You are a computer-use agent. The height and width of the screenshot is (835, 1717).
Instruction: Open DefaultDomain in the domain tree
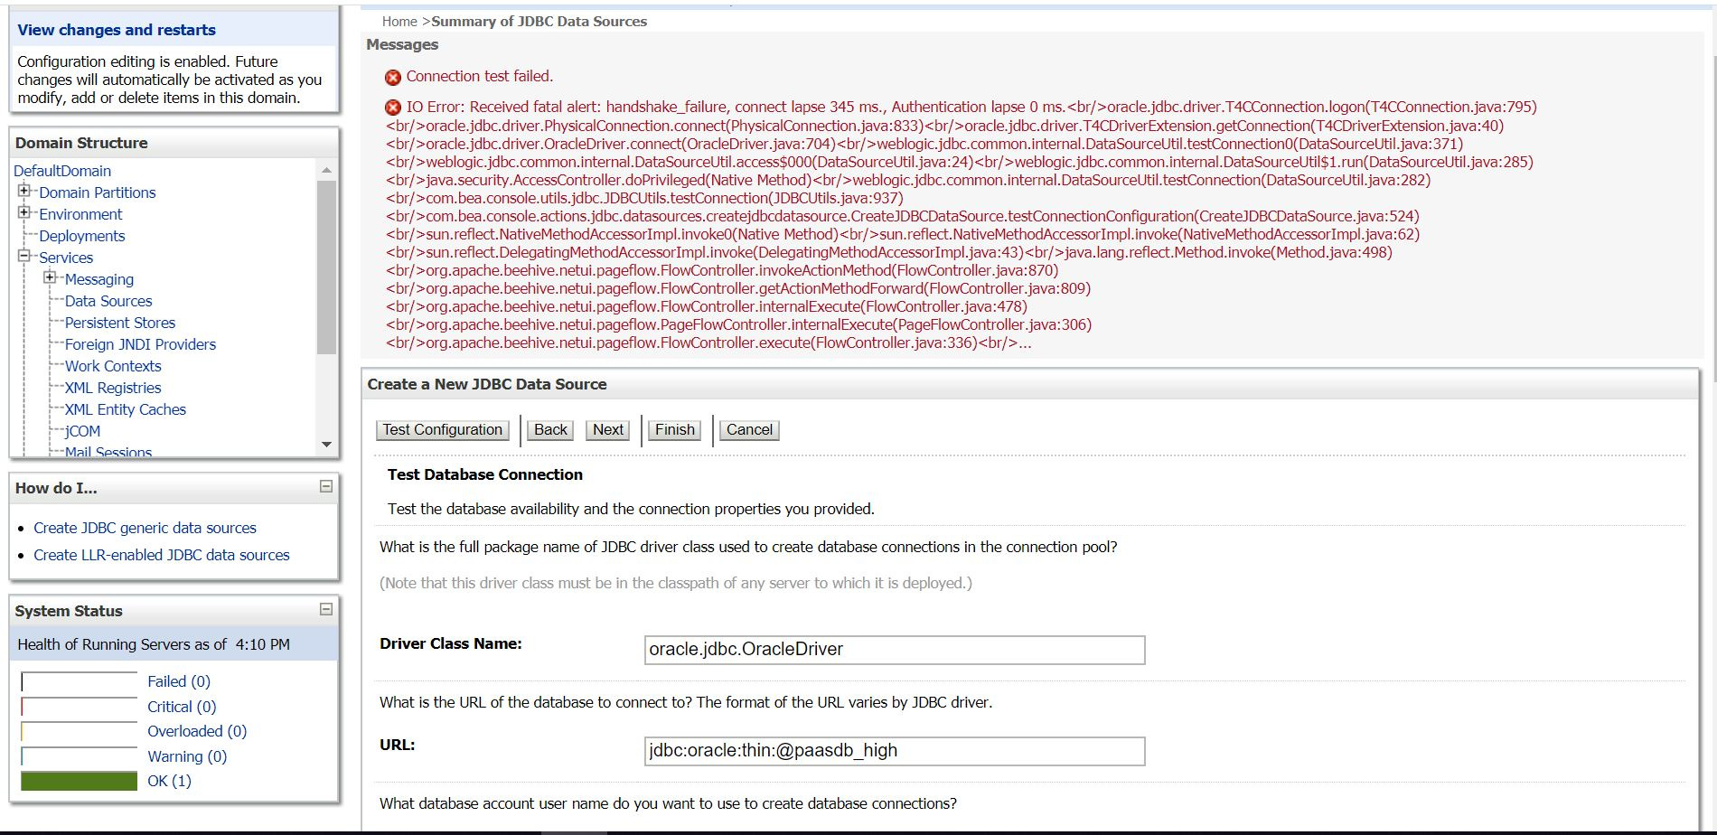pyautogui.click(x=62, y=171)
